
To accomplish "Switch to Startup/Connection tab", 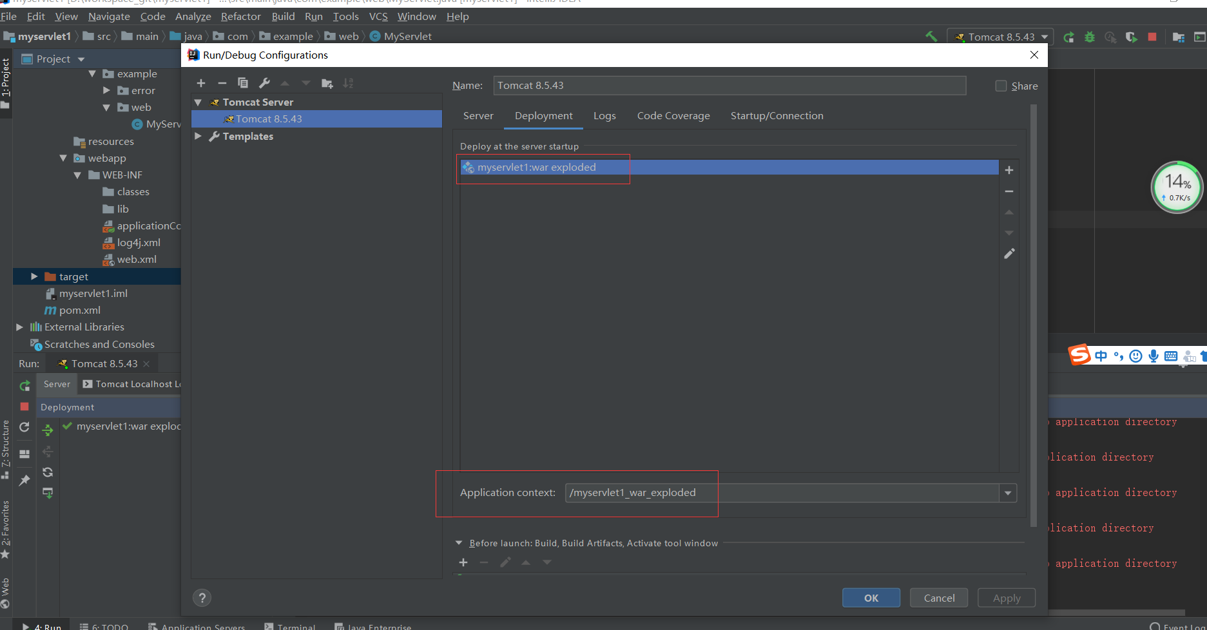I will point(777,116).
